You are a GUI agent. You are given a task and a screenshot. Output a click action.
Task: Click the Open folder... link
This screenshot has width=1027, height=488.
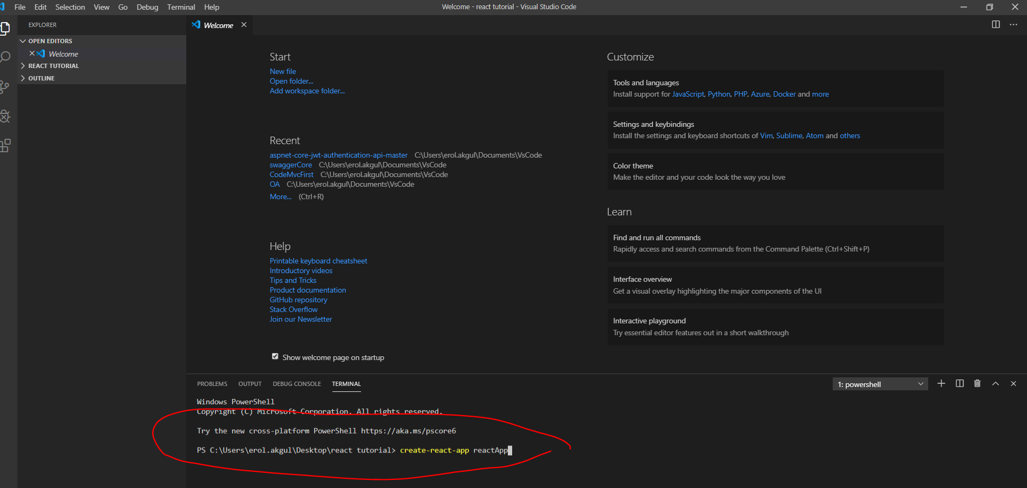coord(291,82)
